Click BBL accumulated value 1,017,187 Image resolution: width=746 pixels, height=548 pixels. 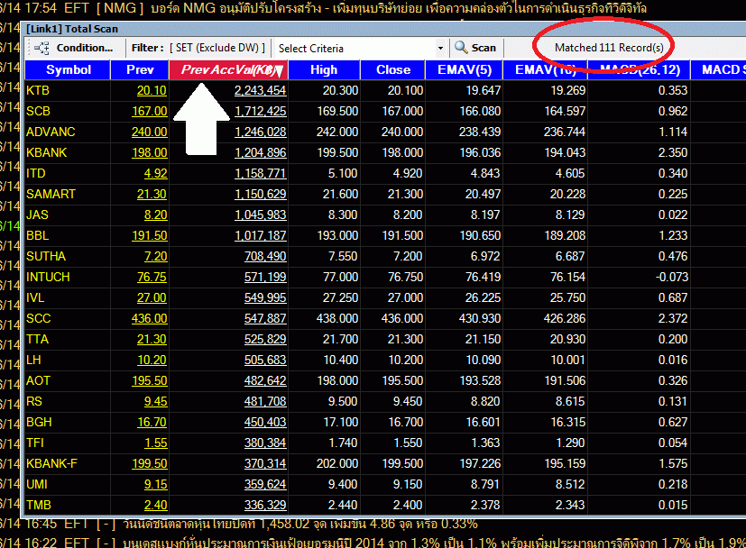[x=261, y=236]
